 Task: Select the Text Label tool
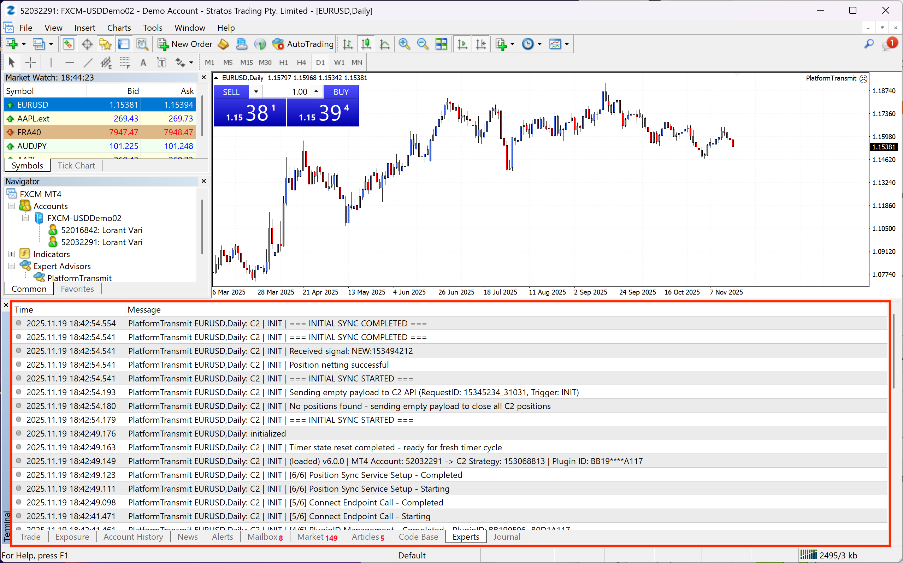click(x=161, y=62)
